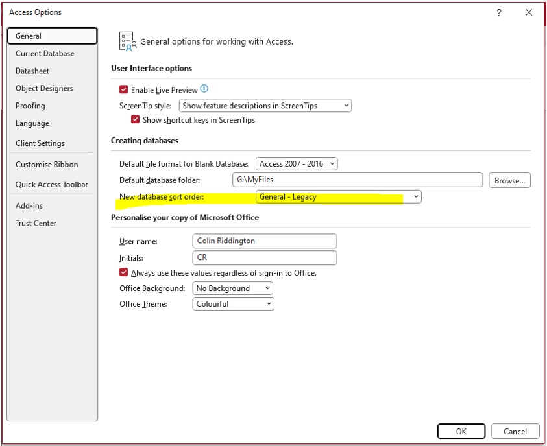The width and height of the screenshot is (547, 446).
Task: Open the ScreenTip style dropdown
Action: pyautogui.click(x=265, y=106)
